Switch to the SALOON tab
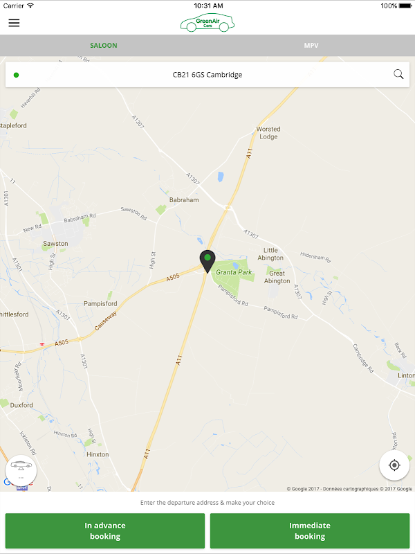 [103, 45]
